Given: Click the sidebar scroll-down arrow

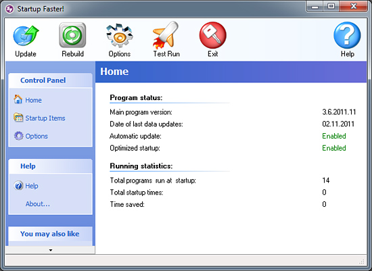Looking at the screenshot, I should (50, 250).
